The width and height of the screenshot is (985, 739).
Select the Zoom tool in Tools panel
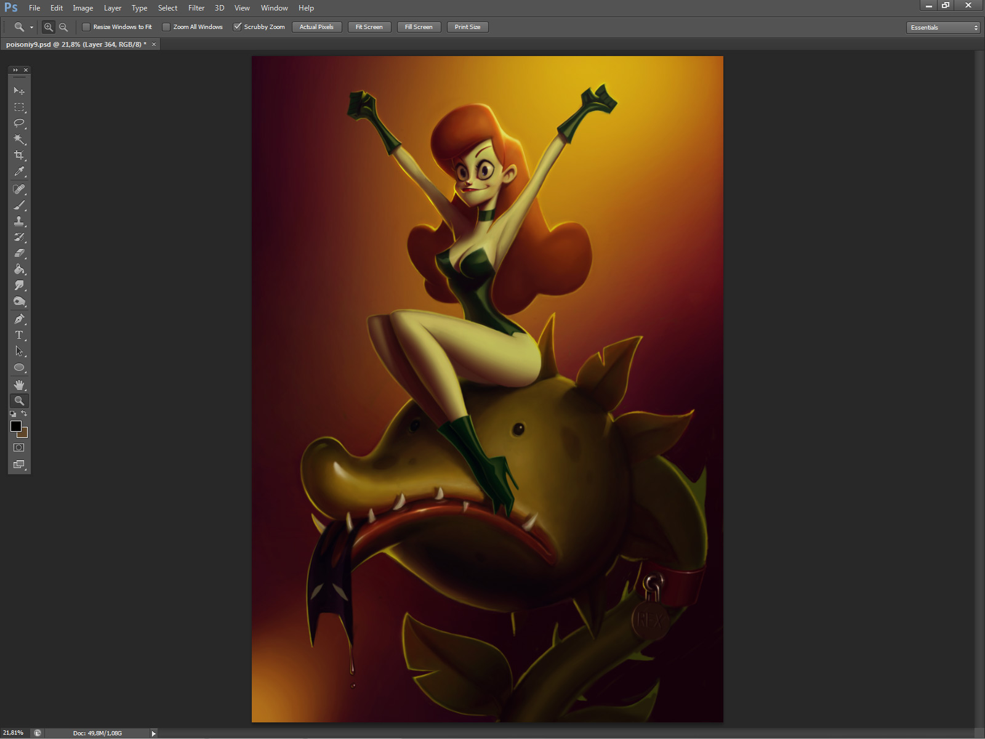pos(19,401)
